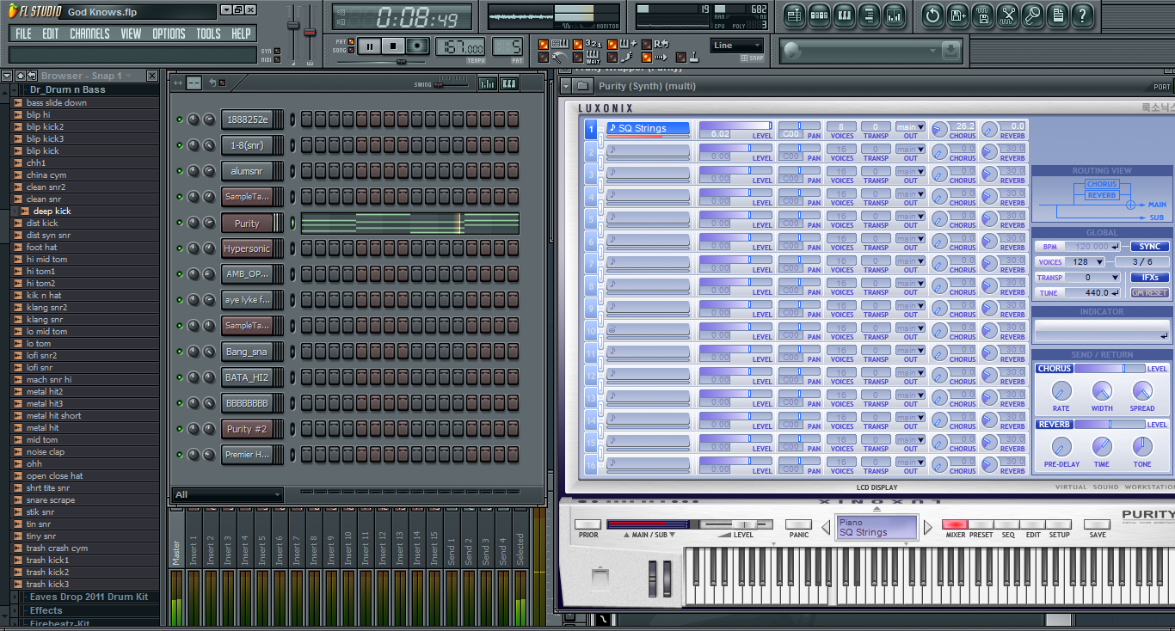The width and height of the screenshot is (1175, 631).
Task: Toggle the typing keyboard to piano icon
Action: tap(559, 44)
